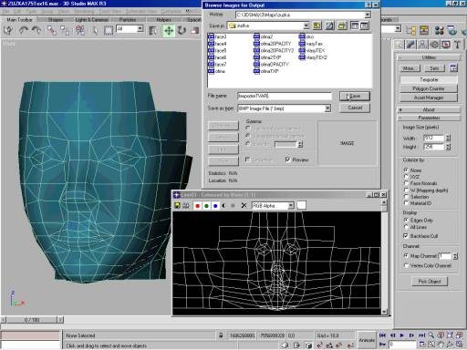Switch to Lights & Cameras tab
Image resolution: width=467 pixels, height=350 pixels.
tap(91, 20)
